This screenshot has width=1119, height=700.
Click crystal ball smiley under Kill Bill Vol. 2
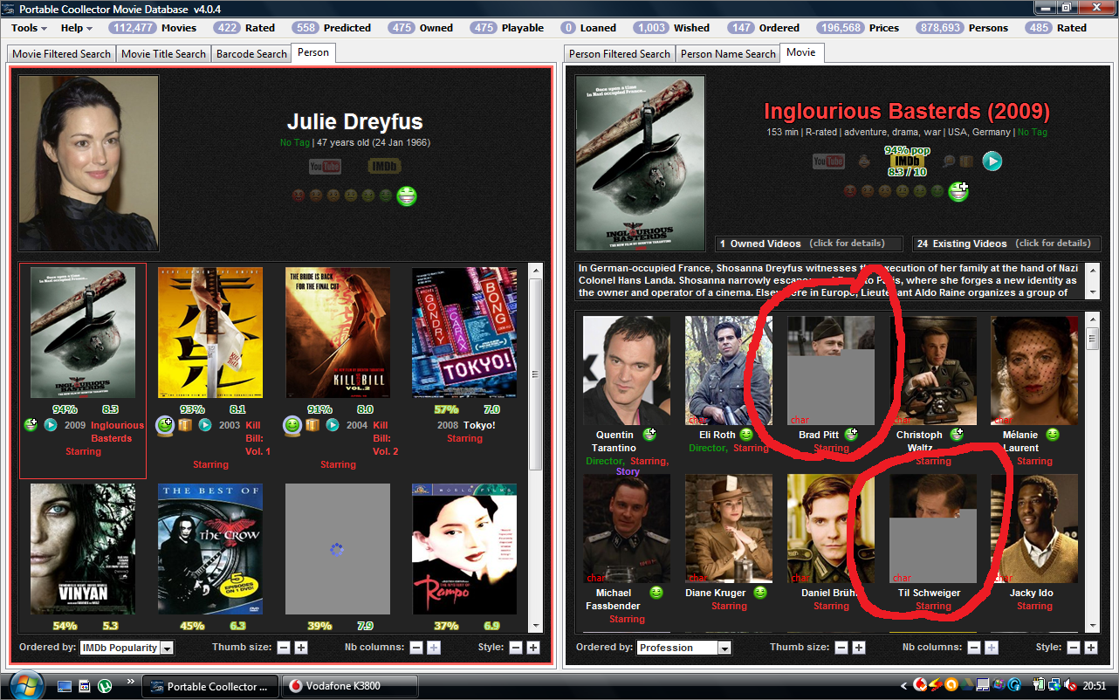point(292,426)
